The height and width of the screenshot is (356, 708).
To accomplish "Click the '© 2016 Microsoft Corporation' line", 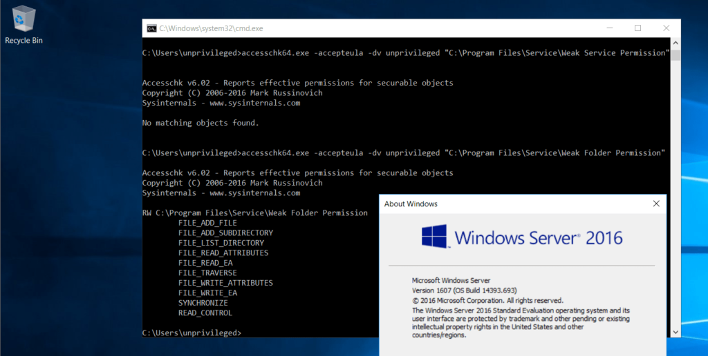I will coord(487,300).
